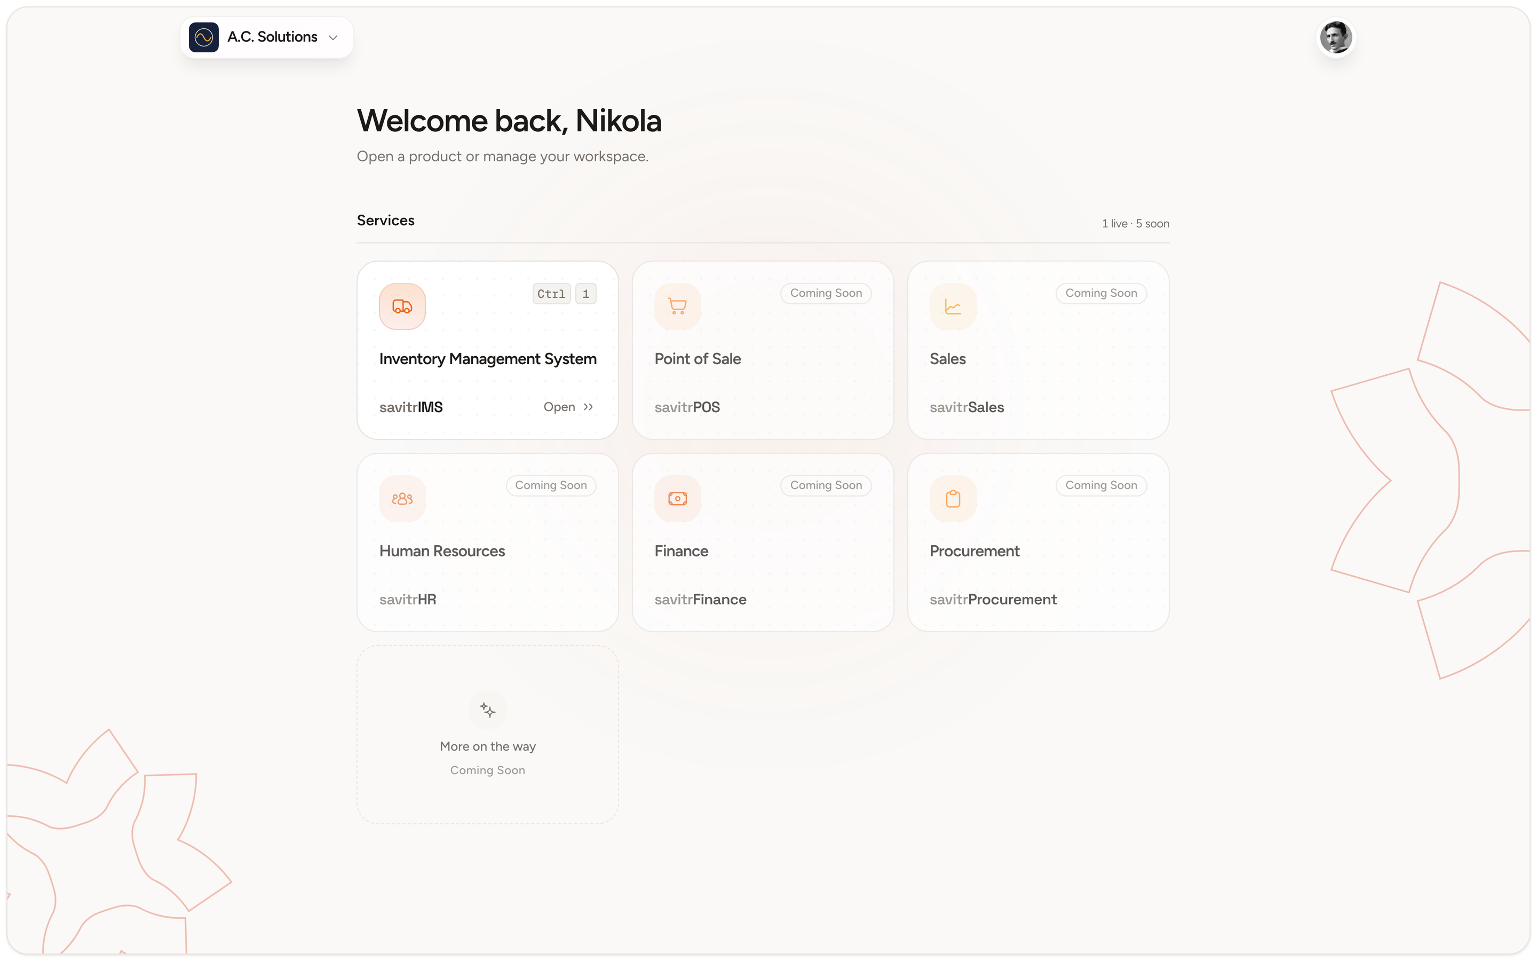This screenshot has height=961, width=1537.
Task: Click the A.C. Solutions wave logo icon
Action: pyautogui.click(x=203, y=37)
